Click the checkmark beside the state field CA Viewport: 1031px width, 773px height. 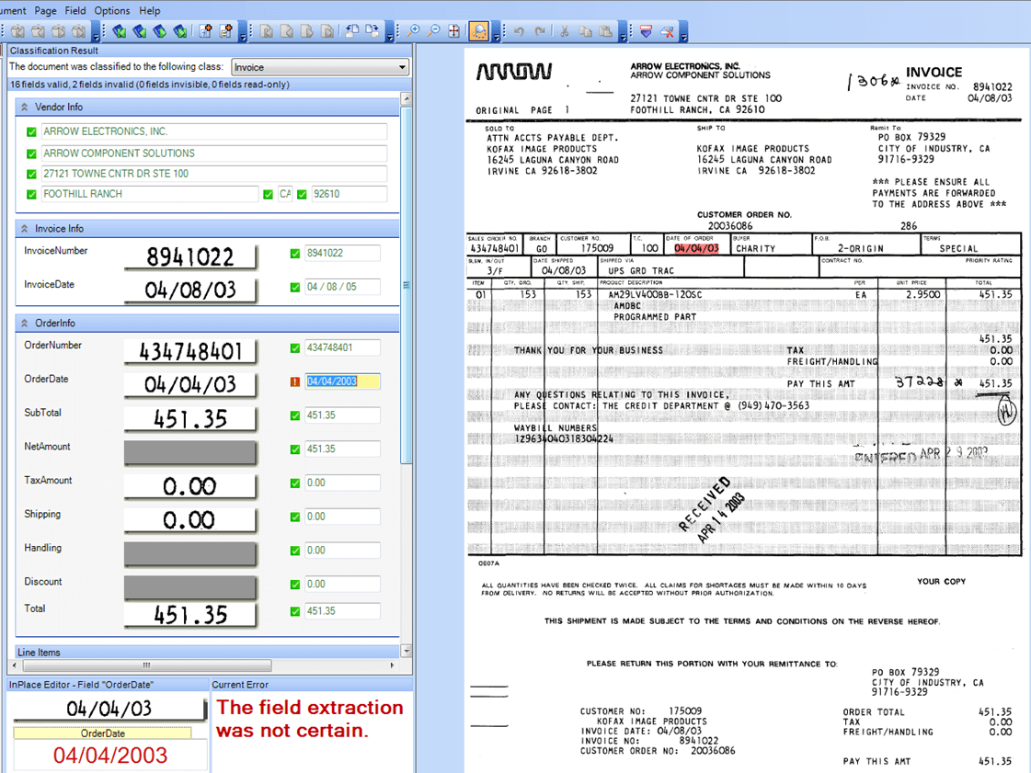(268, 195)
